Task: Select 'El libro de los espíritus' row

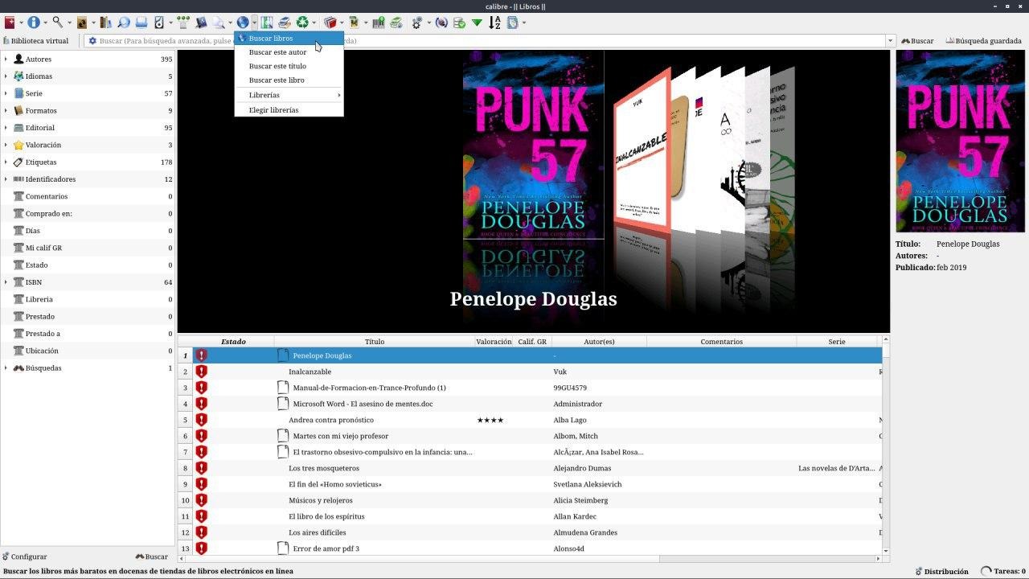Action: click(530, 516)
